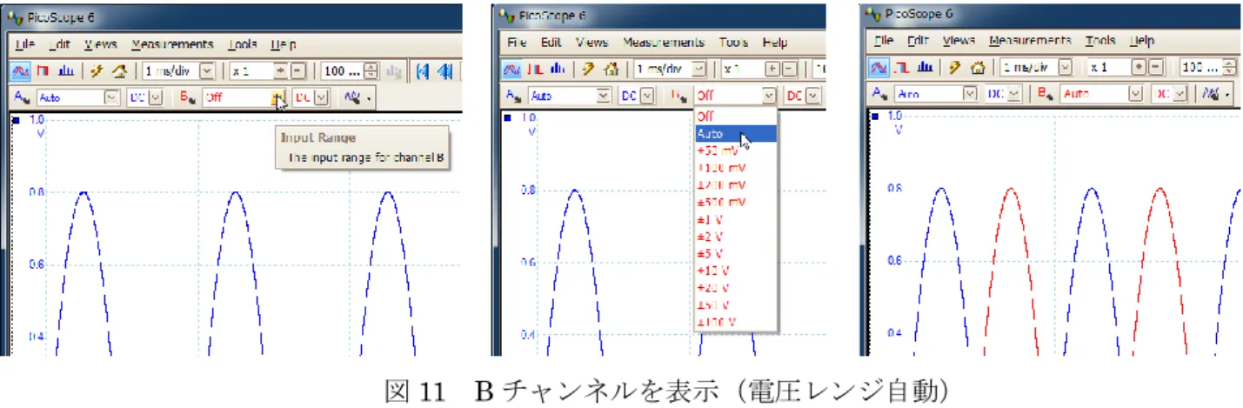
Task: Open Channel A DC coupling dropdown, left window
Action: (x=155, y=97)
